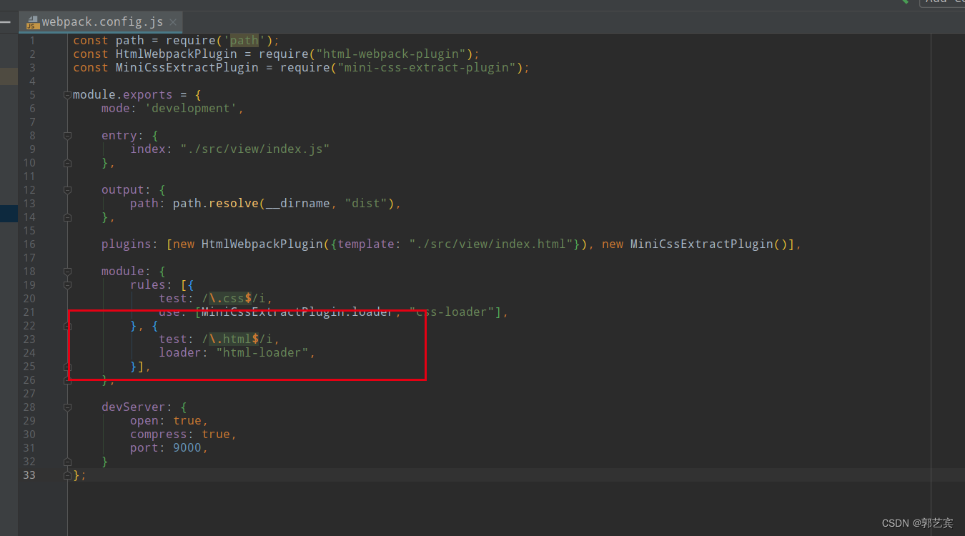
Task: Click the index key on line 9
Action: (x=147, y=149)
